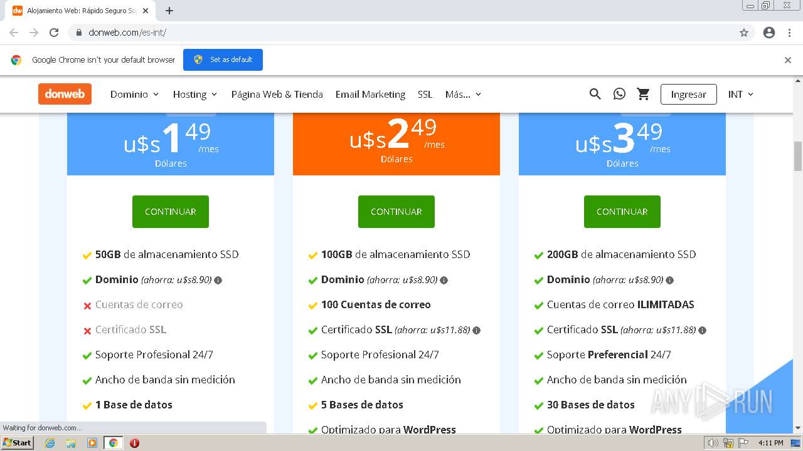Open Página Web & Tienda section
This screenshot has height=451, width=803.
pos(277,94)
